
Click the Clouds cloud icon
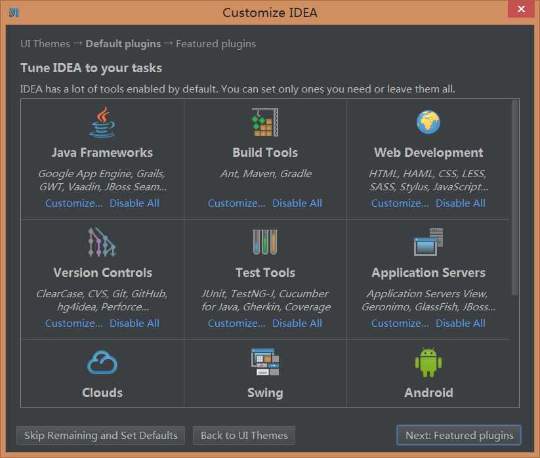pos(102,362)
